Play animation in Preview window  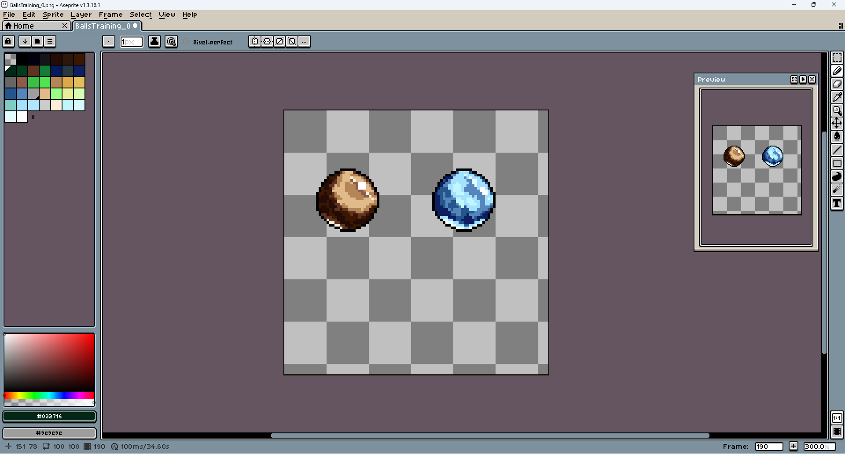(803, 80)
